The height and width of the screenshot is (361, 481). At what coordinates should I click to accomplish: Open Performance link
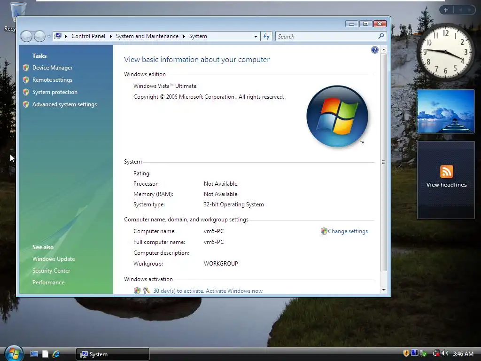point(48,282)
